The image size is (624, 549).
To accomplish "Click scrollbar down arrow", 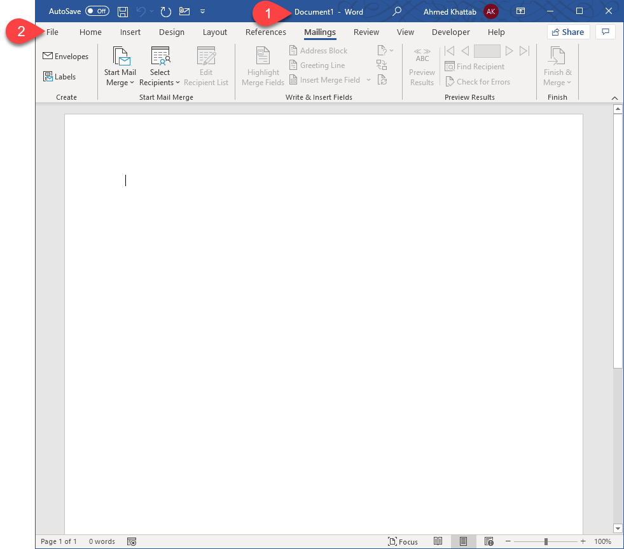I will tap(618, 528).
